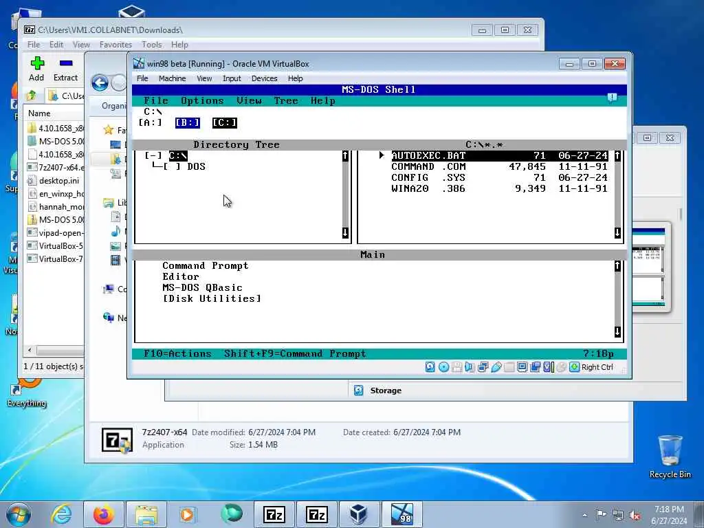
Task: Show hidden system tray icons arrow
Action: tap(584, 516)
